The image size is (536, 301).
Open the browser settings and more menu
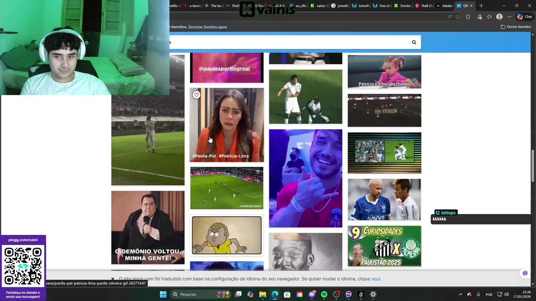[509, 17]
